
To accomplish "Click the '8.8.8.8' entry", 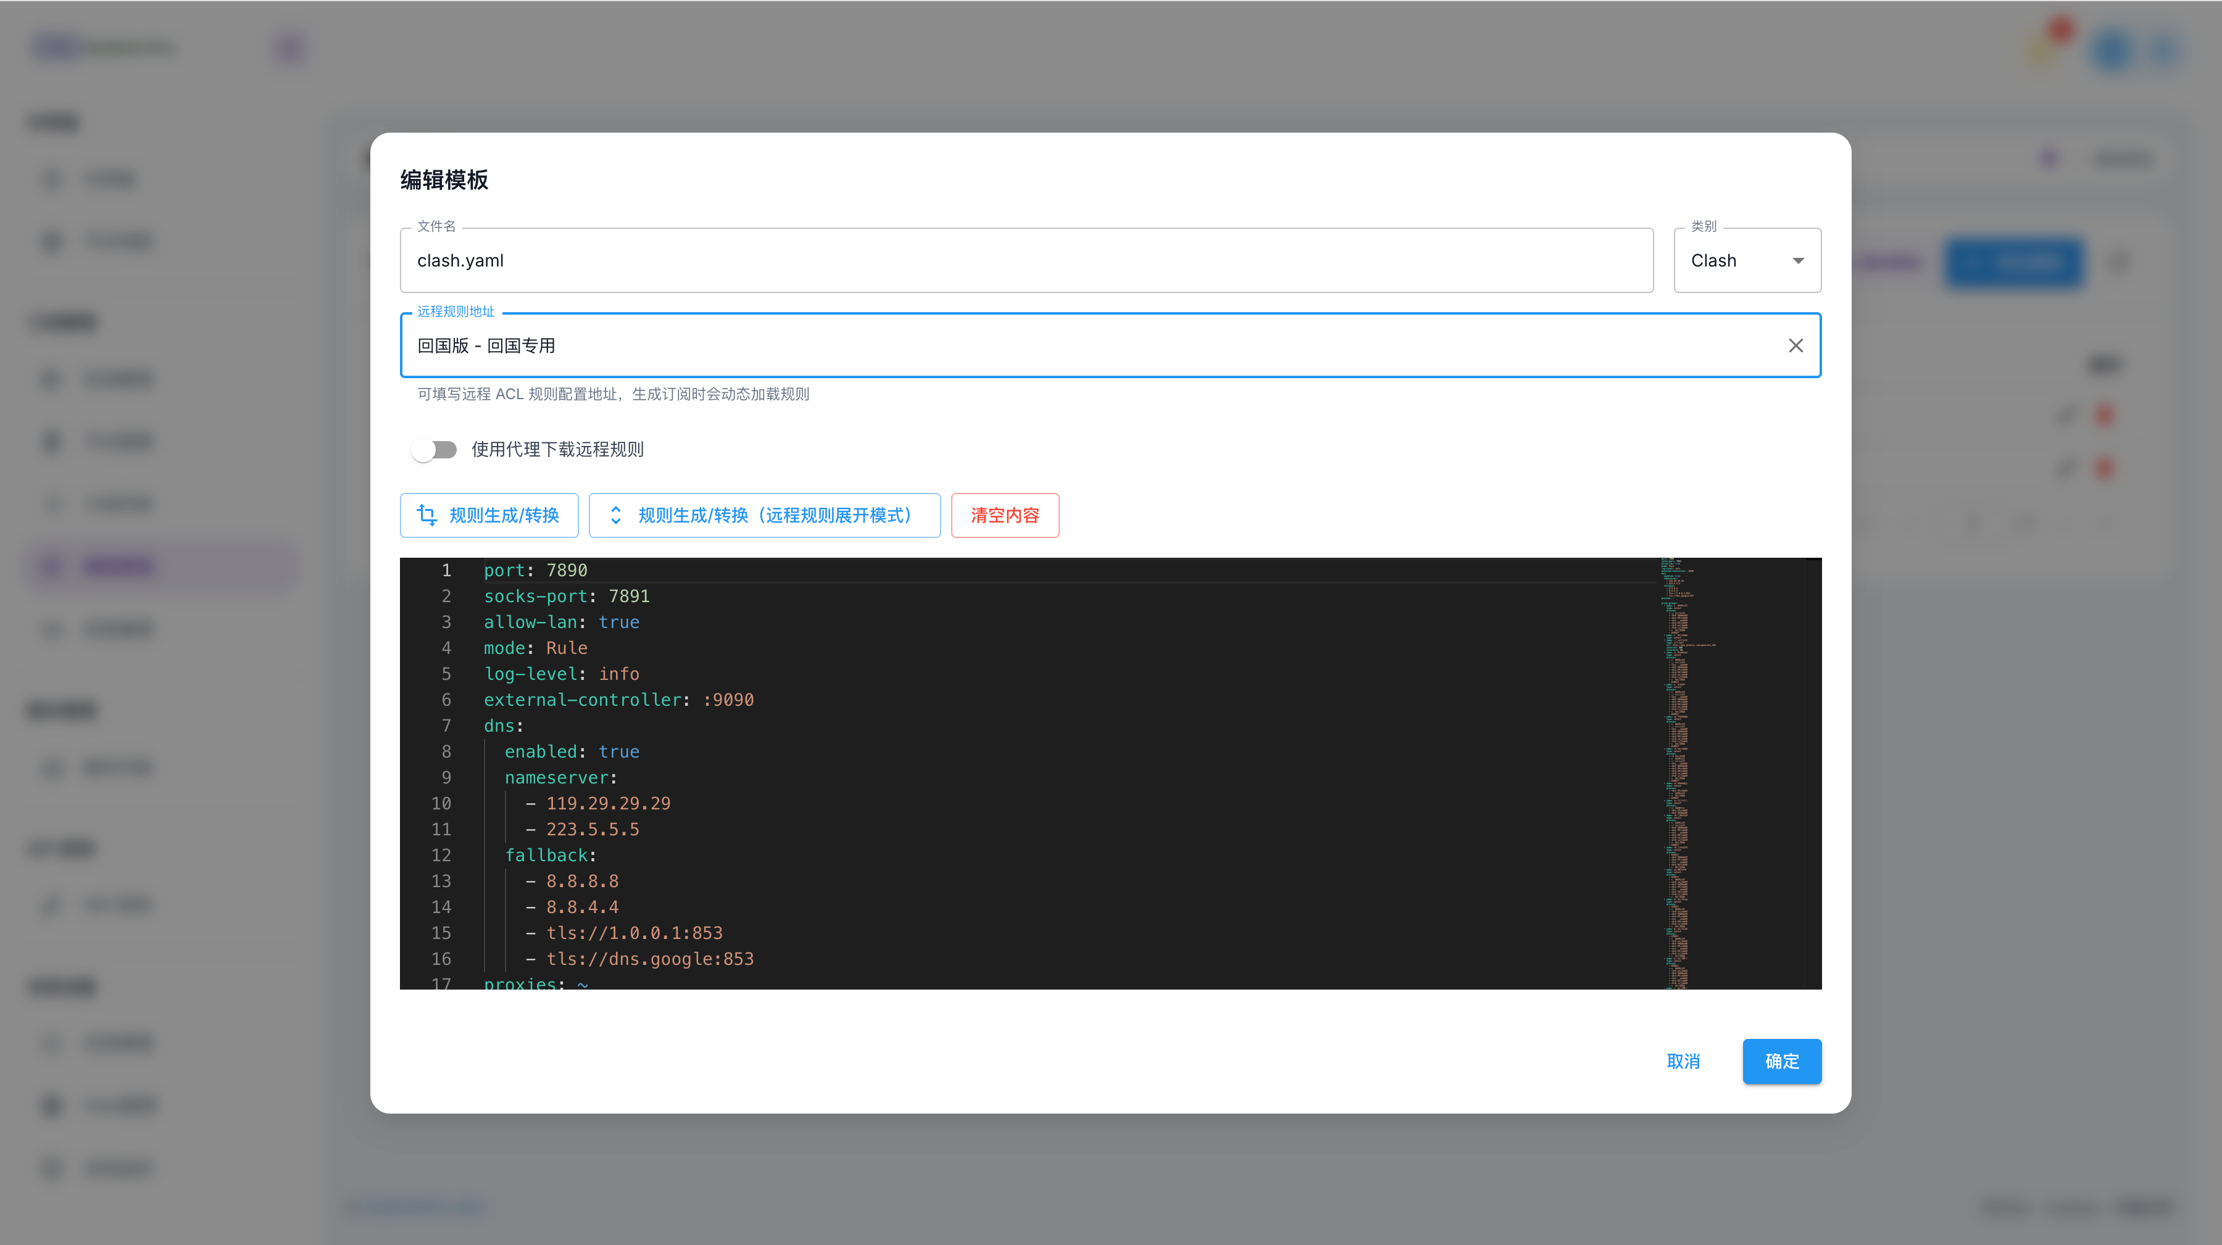I will click(582, 880).
